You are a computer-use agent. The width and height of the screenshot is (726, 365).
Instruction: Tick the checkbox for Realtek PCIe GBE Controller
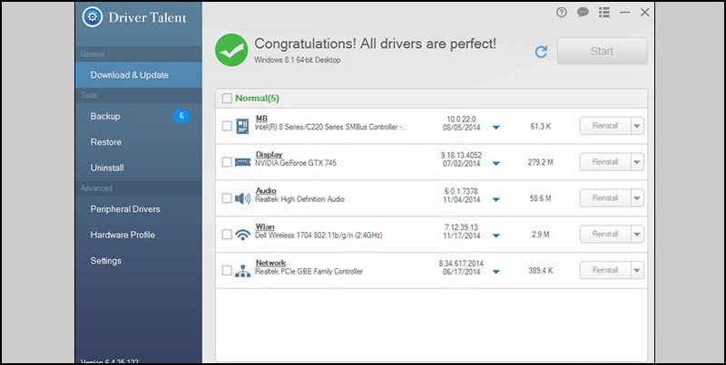[227, 270]
